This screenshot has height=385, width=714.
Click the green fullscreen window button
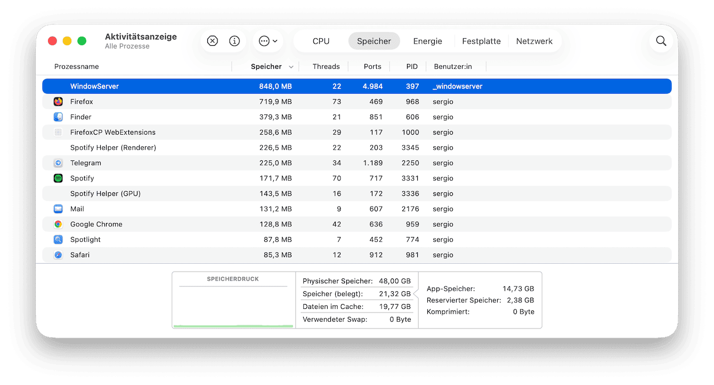pos(82,41)
